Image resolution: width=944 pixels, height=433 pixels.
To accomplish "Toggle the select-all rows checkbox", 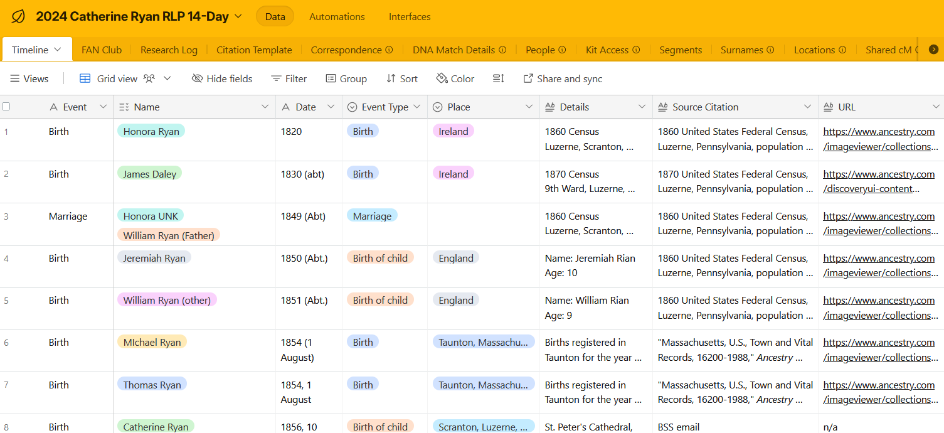I will click(x=6, y=107).
